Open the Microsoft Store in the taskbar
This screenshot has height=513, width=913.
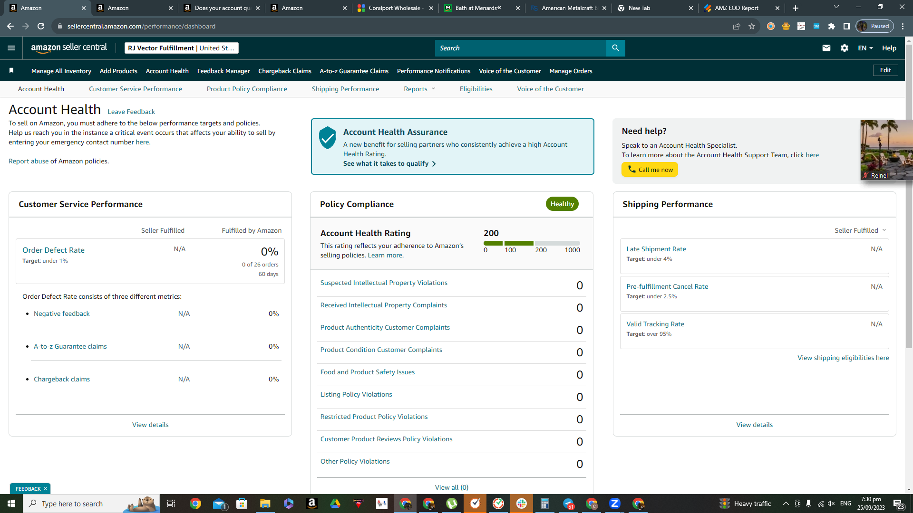pyautogui.click(x=242, y=503)
